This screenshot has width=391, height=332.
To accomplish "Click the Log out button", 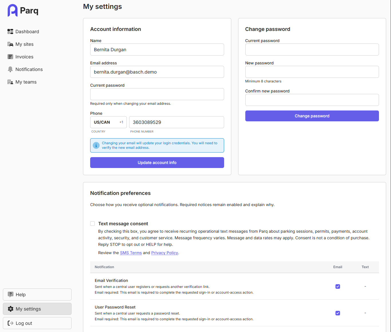I will [x=37, y=323].
